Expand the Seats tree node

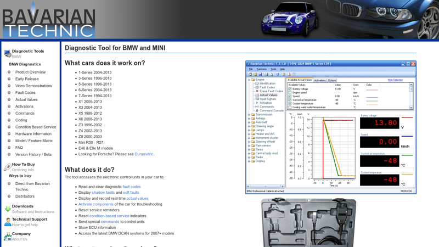pos(249,149)
